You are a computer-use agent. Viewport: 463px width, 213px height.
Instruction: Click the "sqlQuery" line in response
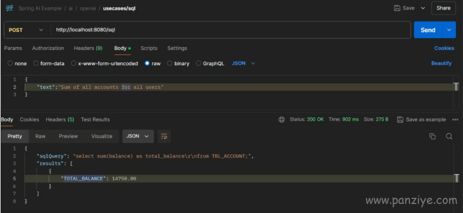click(145, 156)
